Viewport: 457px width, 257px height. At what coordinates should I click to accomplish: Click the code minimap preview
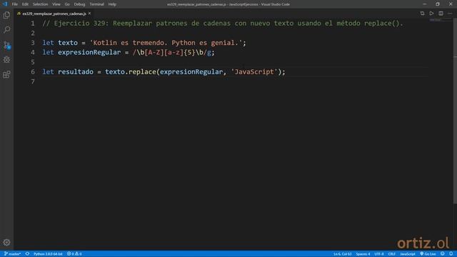(x=441, y=21)
